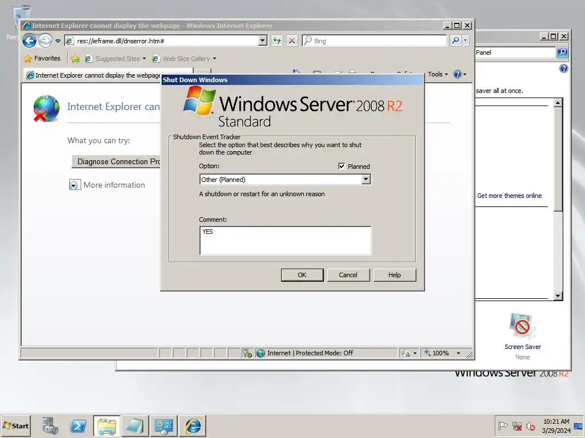This screenshot has width=585, height=438.
Task: Click the IE Forward arrow button
Action: (x=46, y=40)
